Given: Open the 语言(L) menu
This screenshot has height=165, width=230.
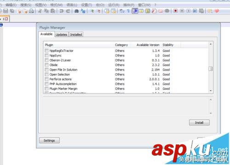Looking at the screenshot, I should coord(72,5).
